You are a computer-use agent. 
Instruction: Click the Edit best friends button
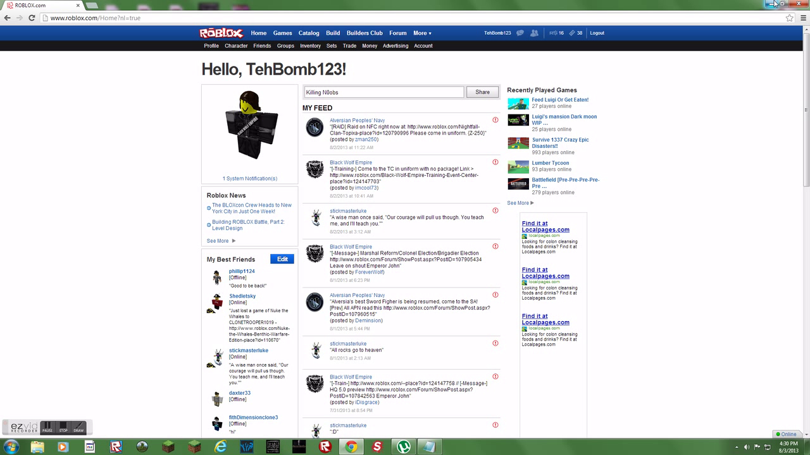pos(282,259)
